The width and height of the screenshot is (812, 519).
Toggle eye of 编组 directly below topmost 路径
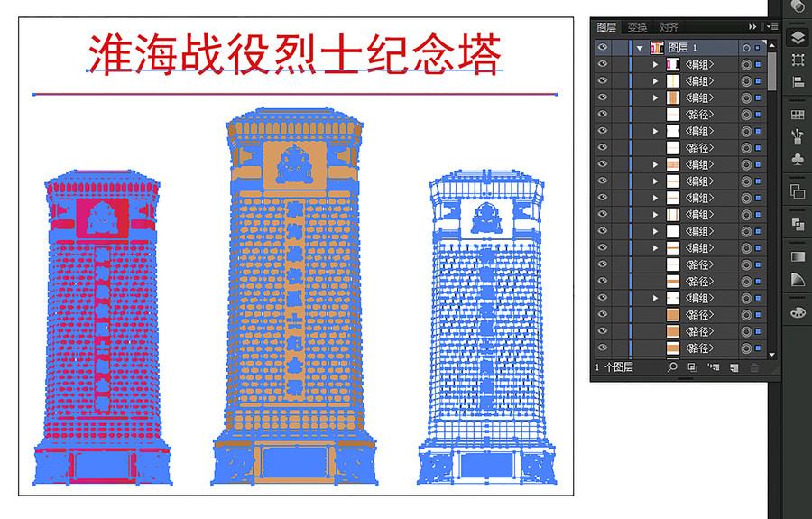[603, 131]
